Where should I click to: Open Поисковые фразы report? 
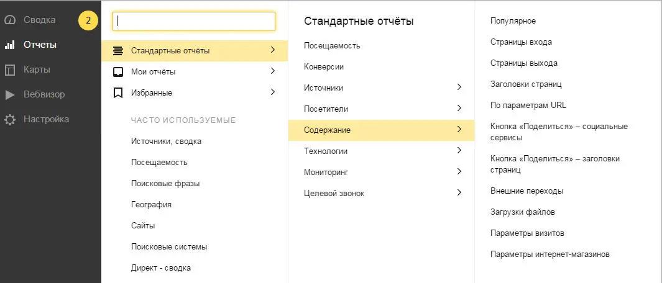pyautogui.click(x=165, y=184)
